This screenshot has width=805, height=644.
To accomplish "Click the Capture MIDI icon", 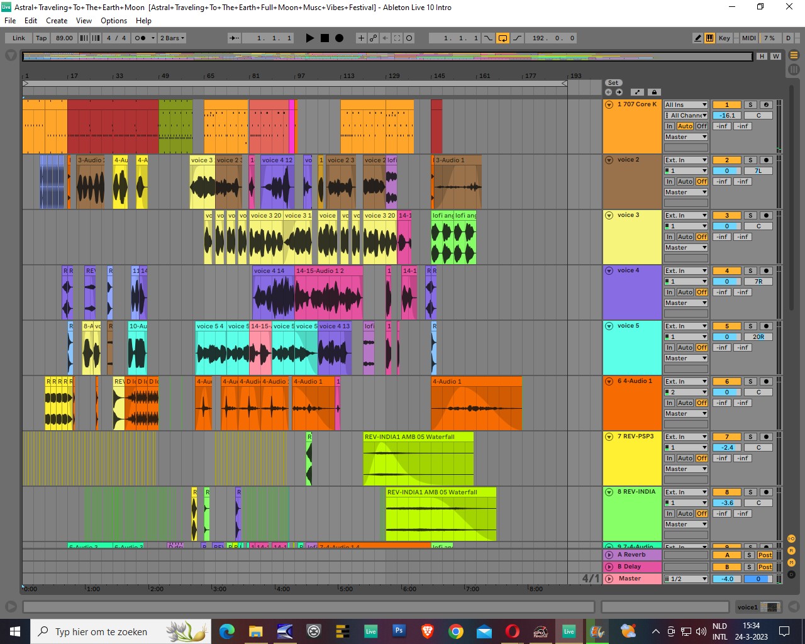I will tap(397, 38).
